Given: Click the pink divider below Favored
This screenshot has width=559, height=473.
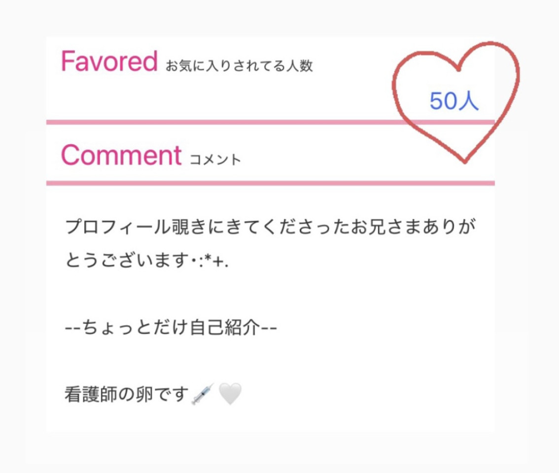Looking at the screenshot, I should 222,122.
